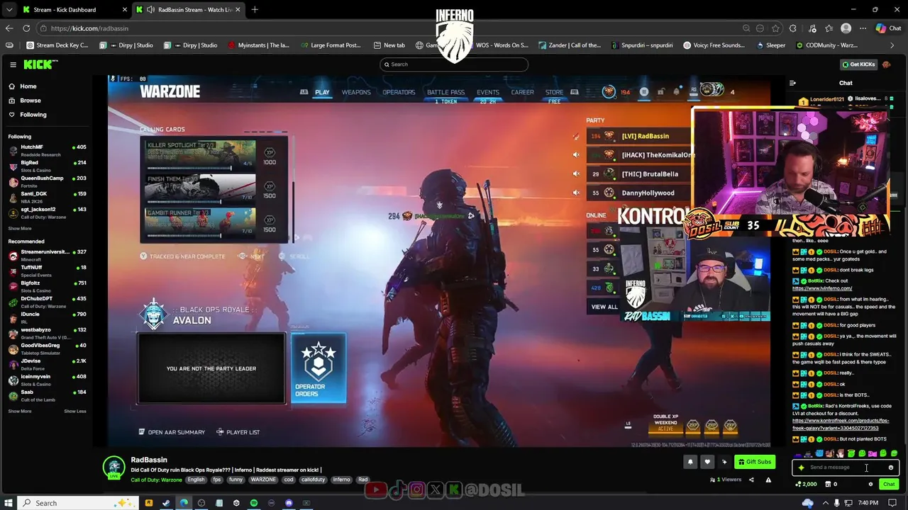Click the share stream icon
The height and width of the screenshot is (510, 908).
pos(751,480)
